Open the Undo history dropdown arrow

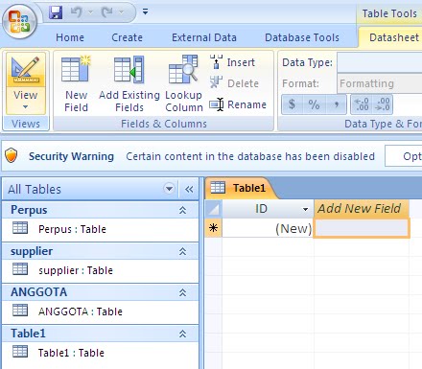pos(91,12)
